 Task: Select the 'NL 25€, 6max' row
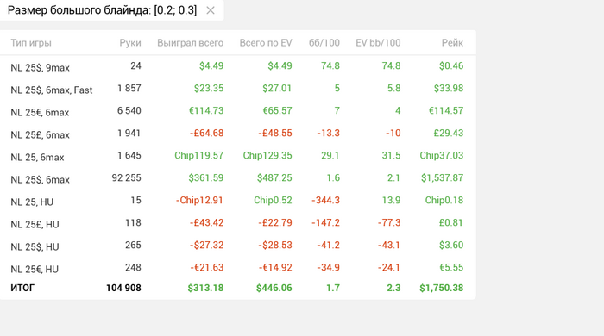tap(237, 111)
